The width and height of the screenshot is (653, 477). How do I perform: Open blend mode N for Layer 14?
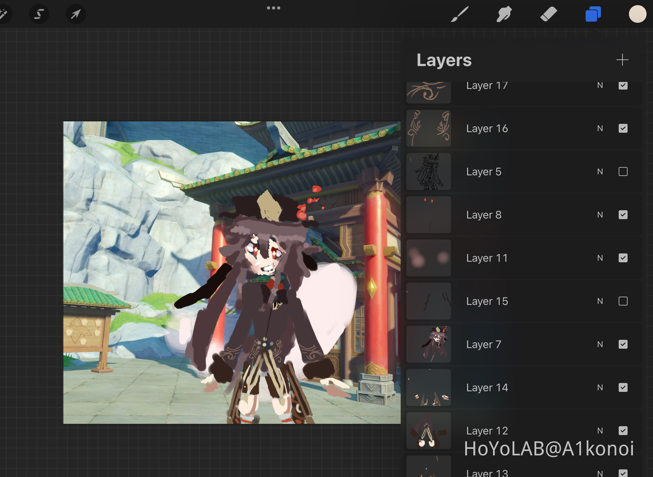click(x=600, y=388)
